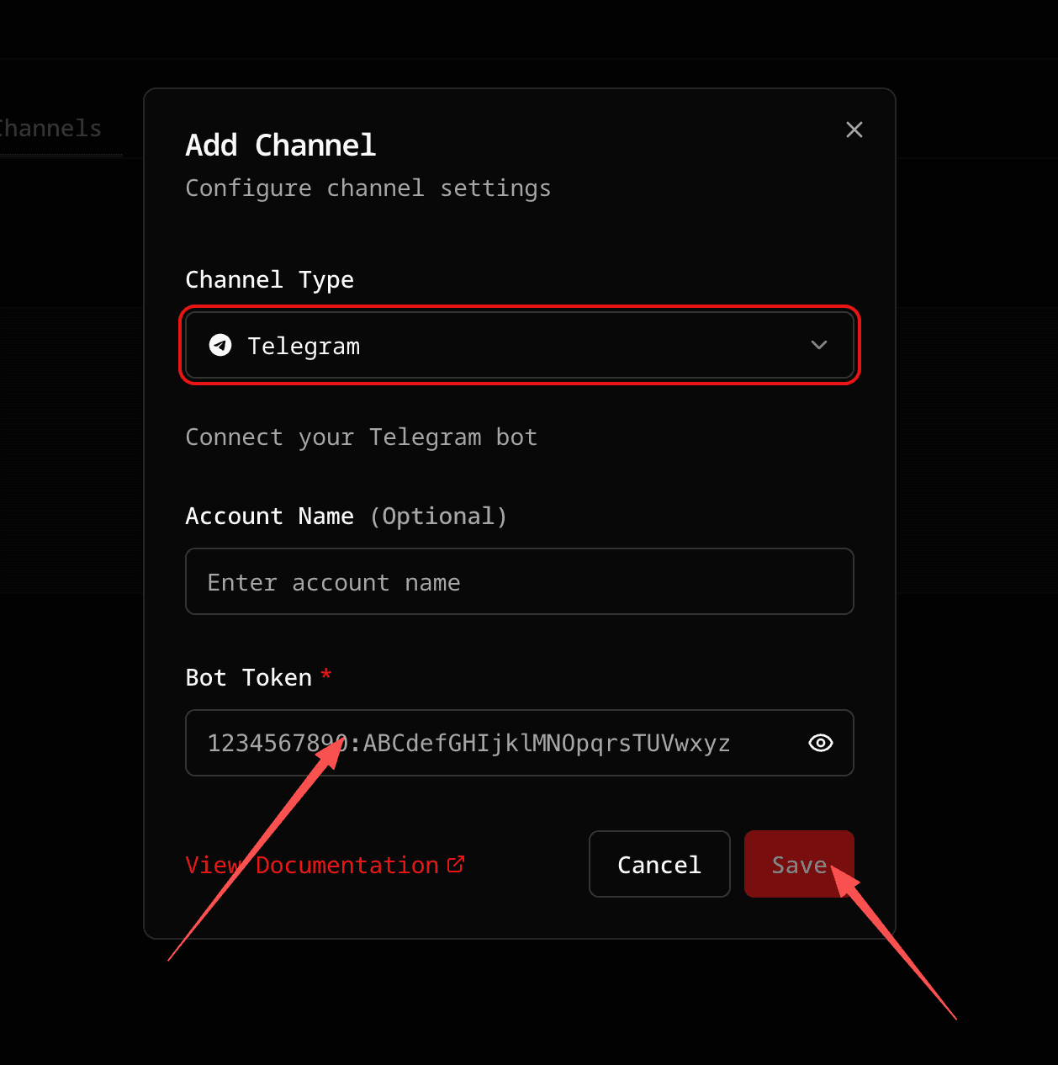Save the channel configuration
Viewport: 1058px width, 1065px height.
pyautogui.click(x=797, y=864)
